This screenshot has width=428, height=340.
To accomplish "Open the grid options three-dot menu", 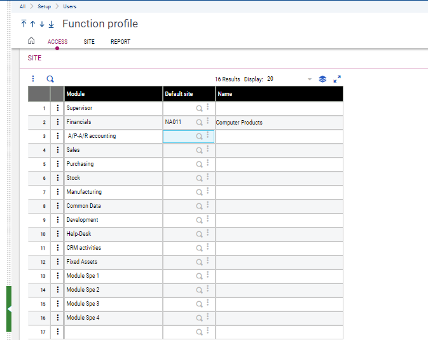I will pos(34,79).
